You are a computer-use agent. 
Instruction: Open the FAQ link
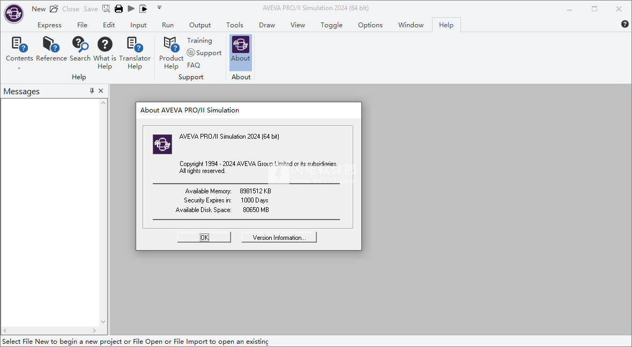coord(194,65)
